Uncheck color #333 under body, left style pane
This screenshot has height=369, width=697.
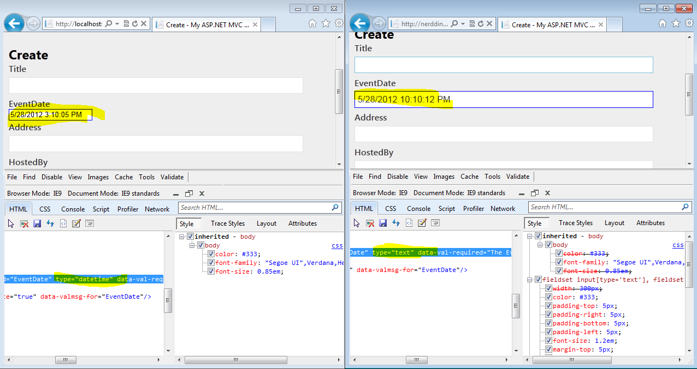(211, 254)
